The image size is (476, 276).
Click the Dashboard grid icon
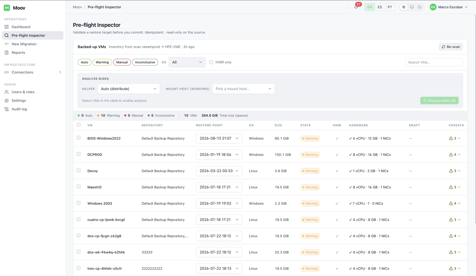click(x=7, y=27)
